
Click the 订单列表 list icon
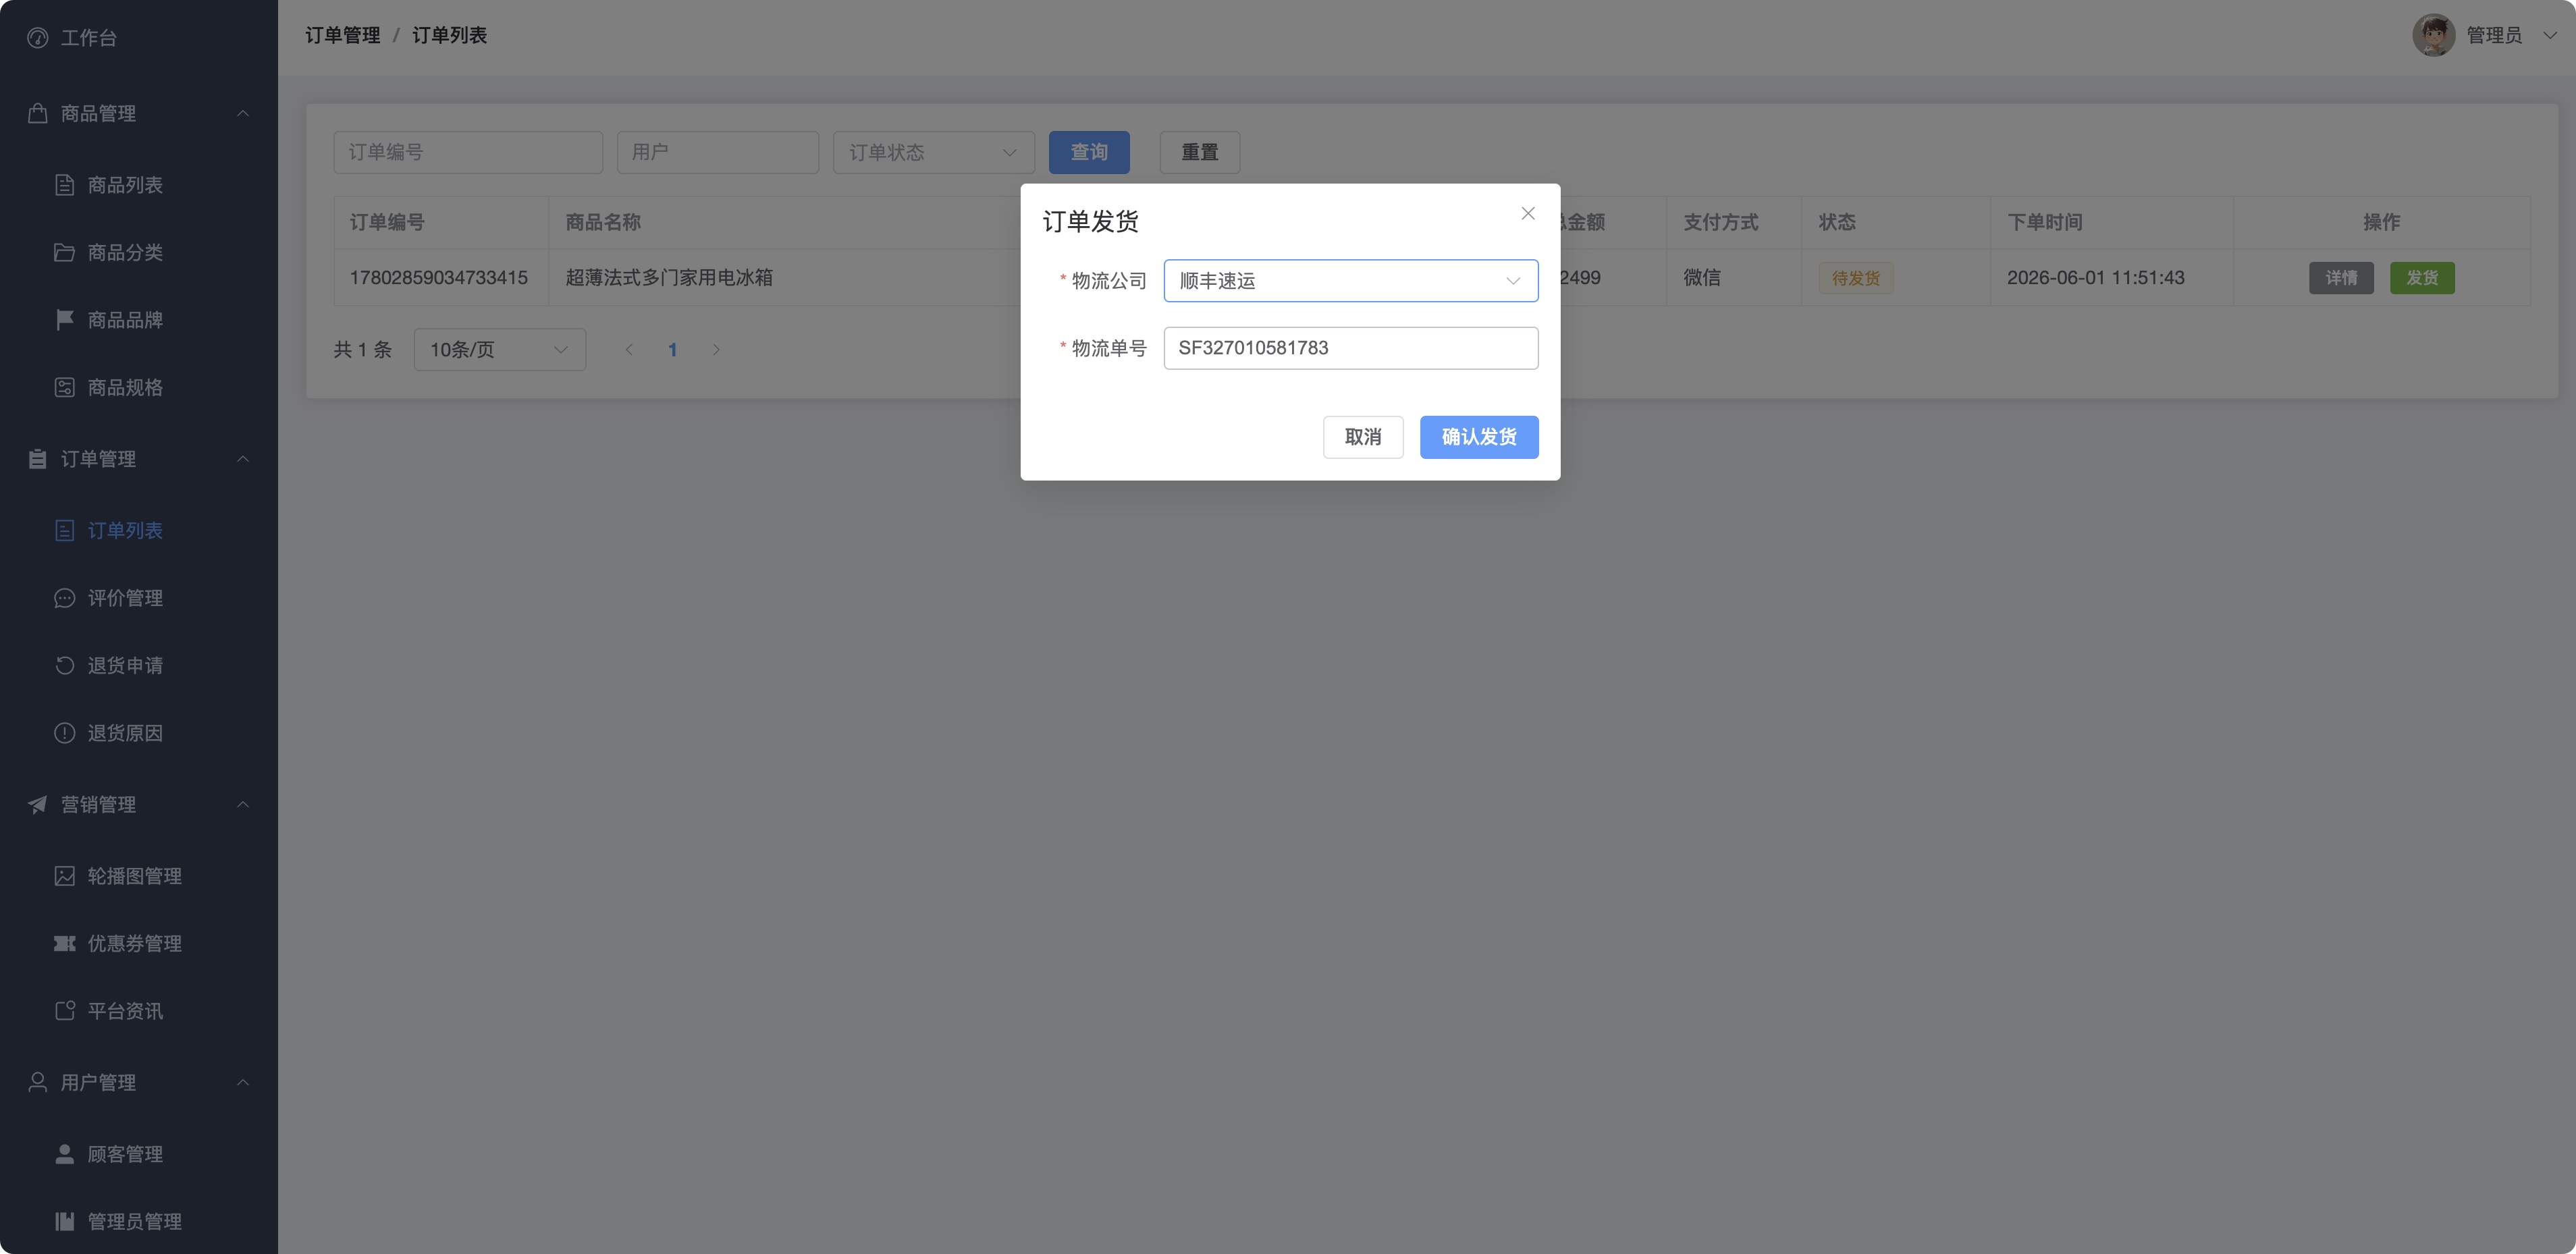(x=65, y=530)
